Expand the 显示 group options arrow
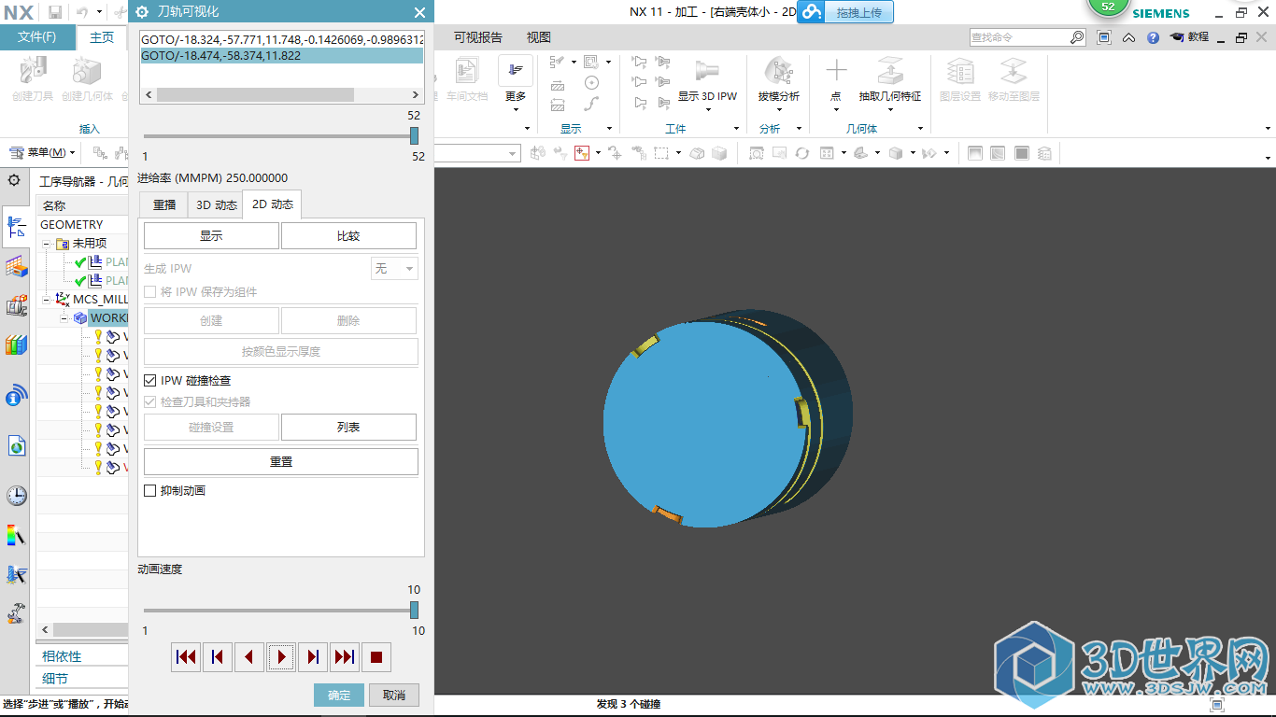The image size is (1276, 717). point(609,129)
